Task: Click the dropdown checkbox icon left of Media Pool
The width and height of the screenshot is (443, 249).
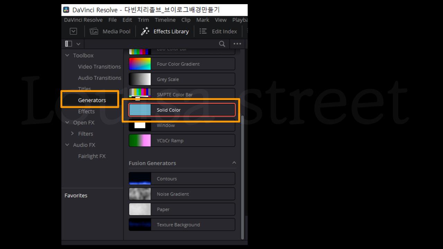Action: click(x=73, y=31)
